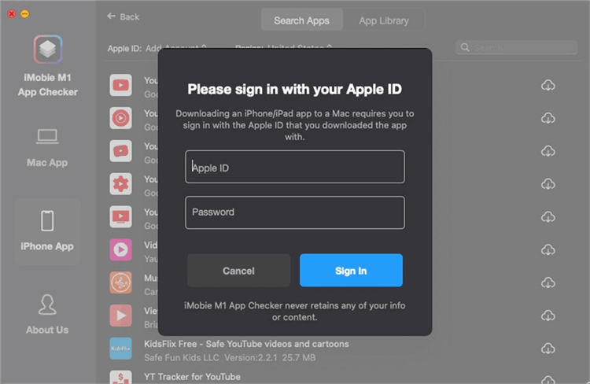Click the blue Sign In button
The height and width of the screenshot is (384, 590).
click(x=351, y=271)
